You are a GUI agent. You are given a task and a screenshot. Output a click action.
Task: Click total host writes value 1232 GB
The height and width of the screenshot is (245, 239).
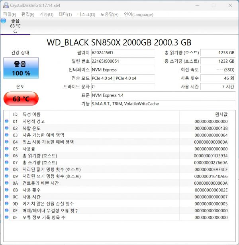click(x=218, y=61)
